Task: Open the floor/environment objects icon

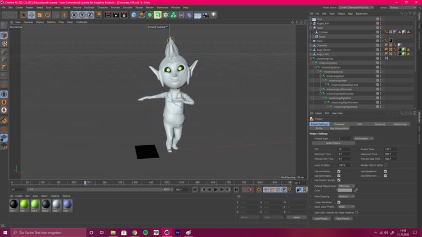Action: pyautogui.click(x=197, y=15)
